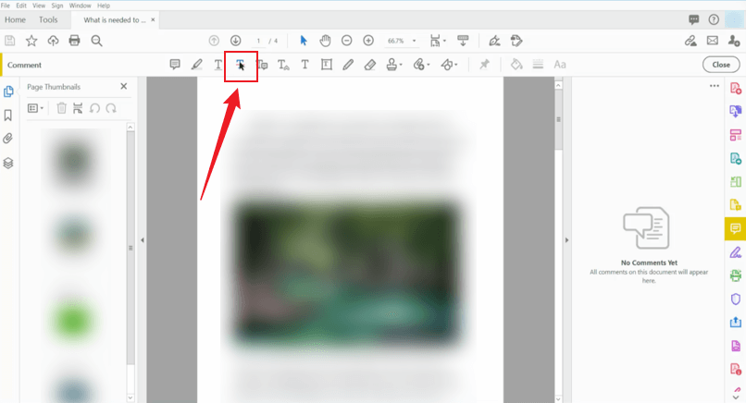Activate the Hand pan tool

[x=326, y=41]
